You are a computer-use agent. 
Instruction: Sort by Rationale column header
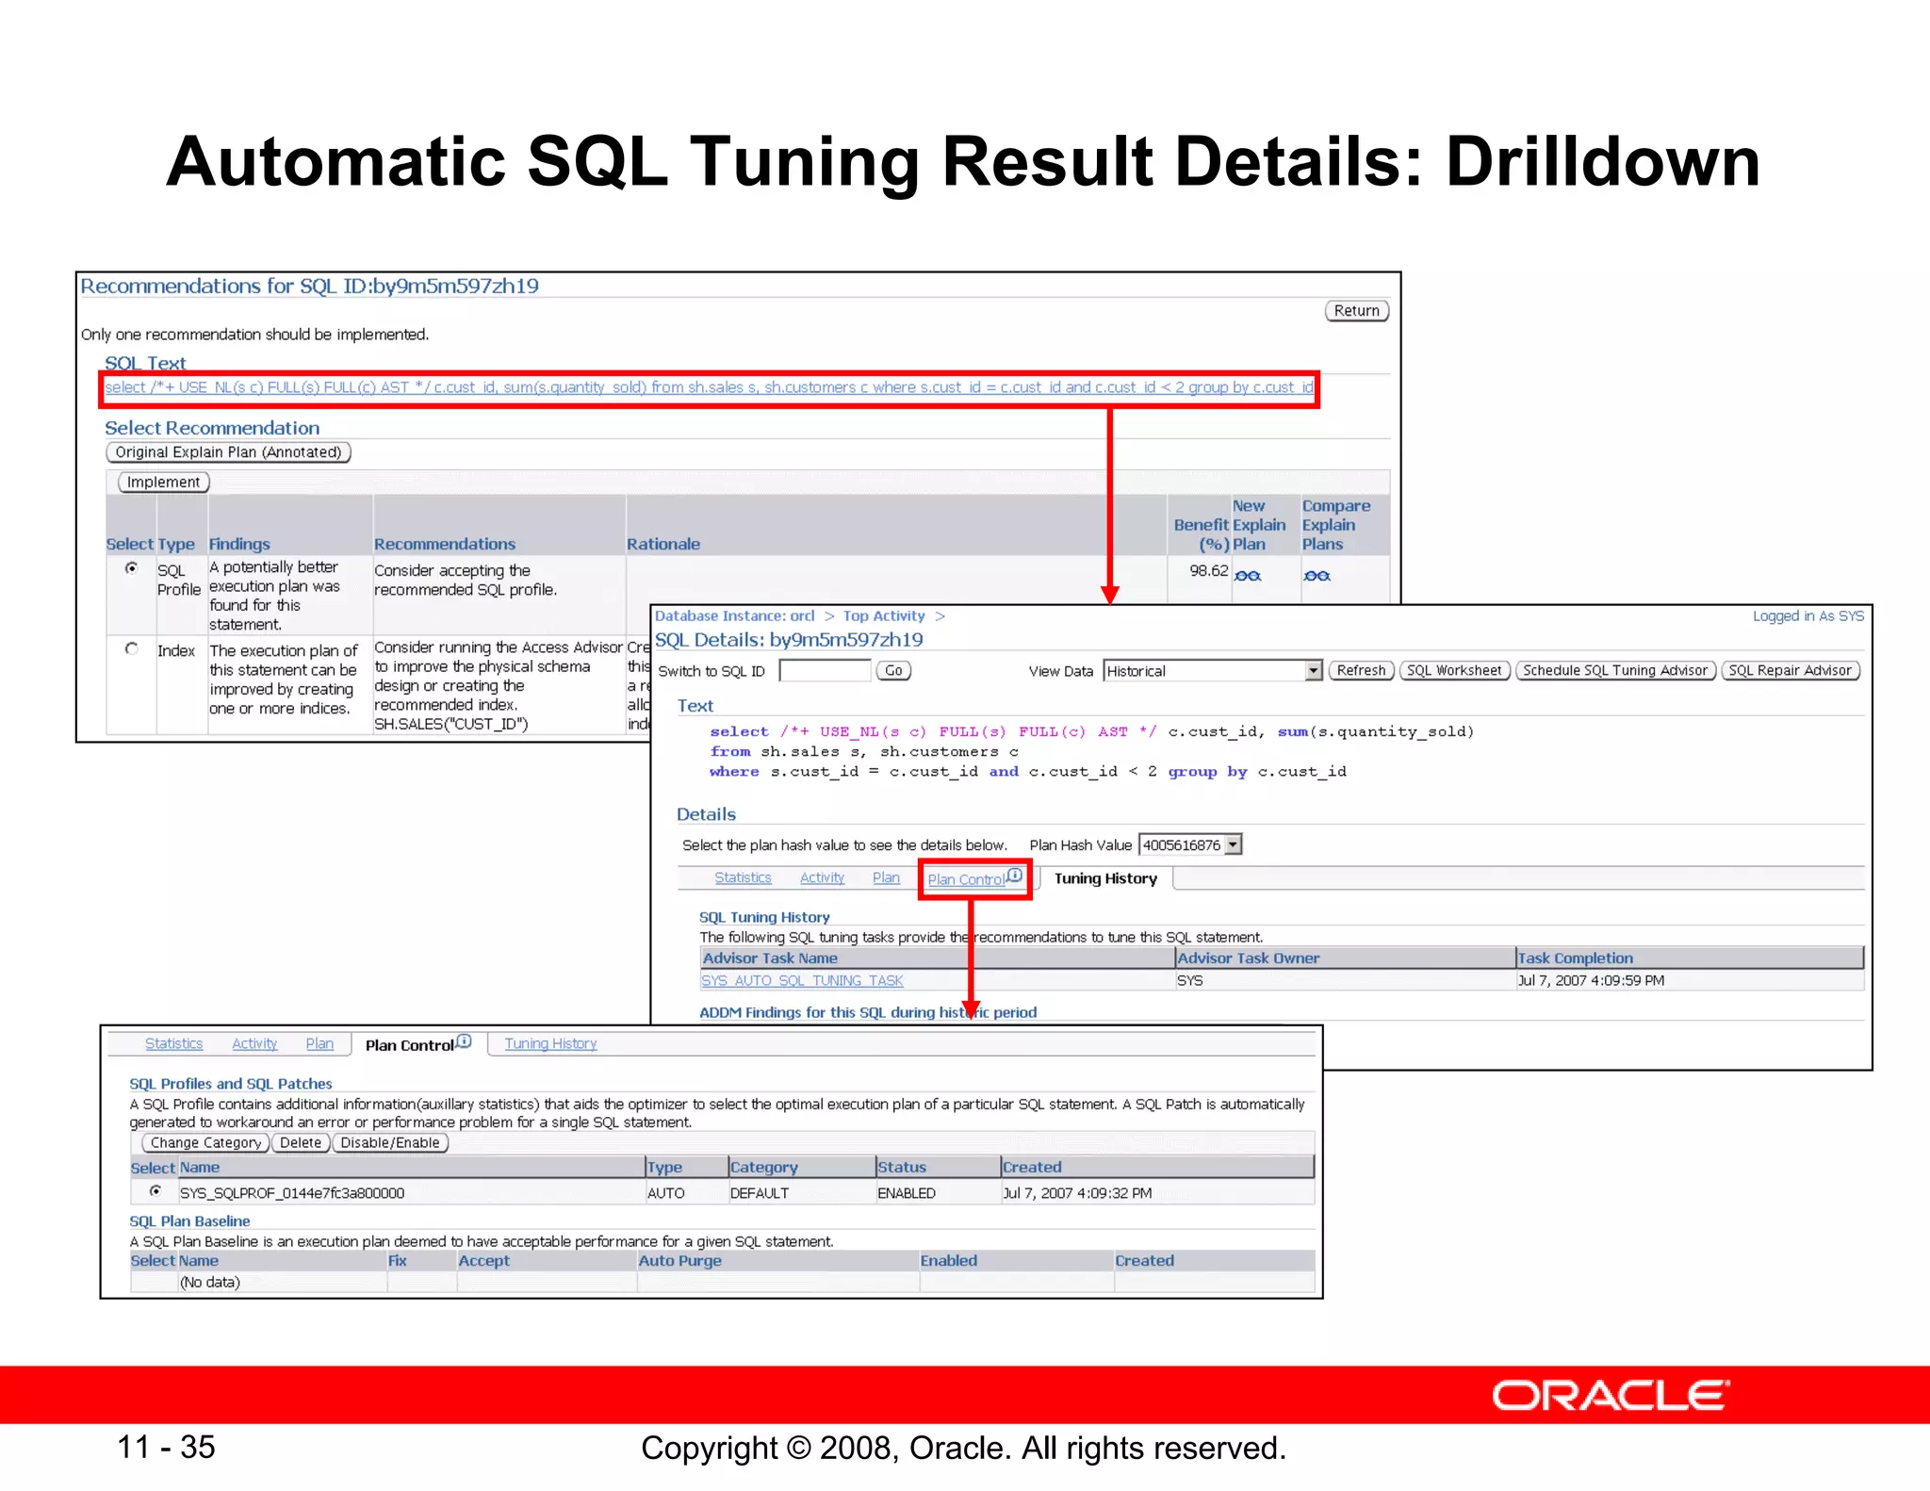663,545
